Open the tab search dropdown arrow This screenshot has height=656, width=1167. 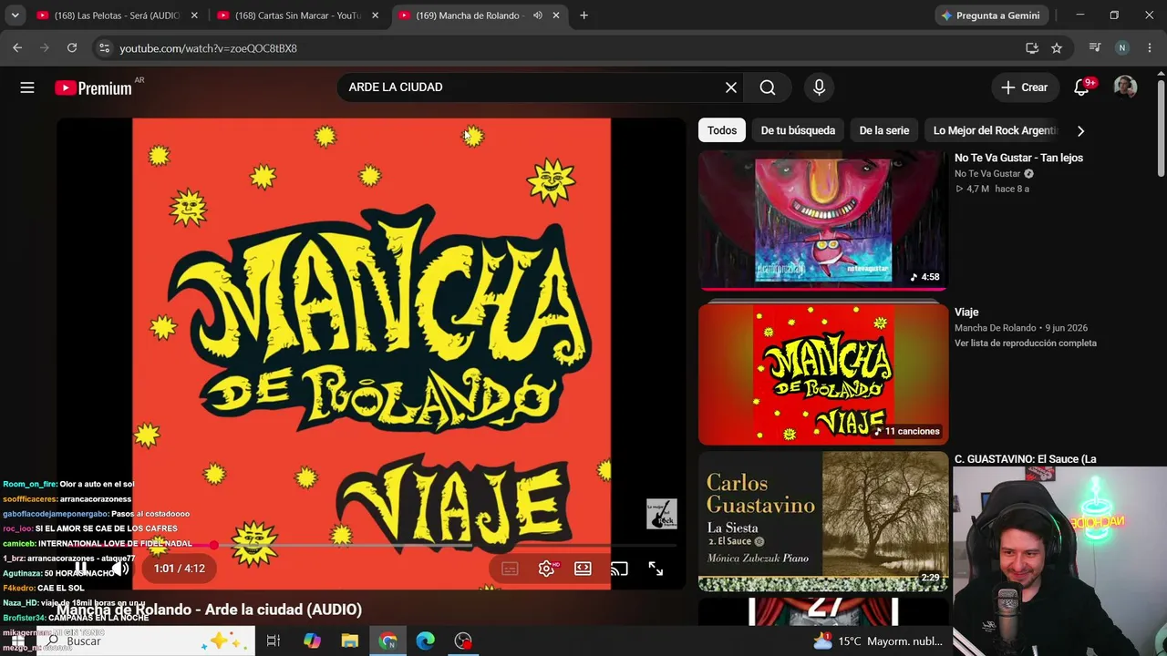point(15,15)
